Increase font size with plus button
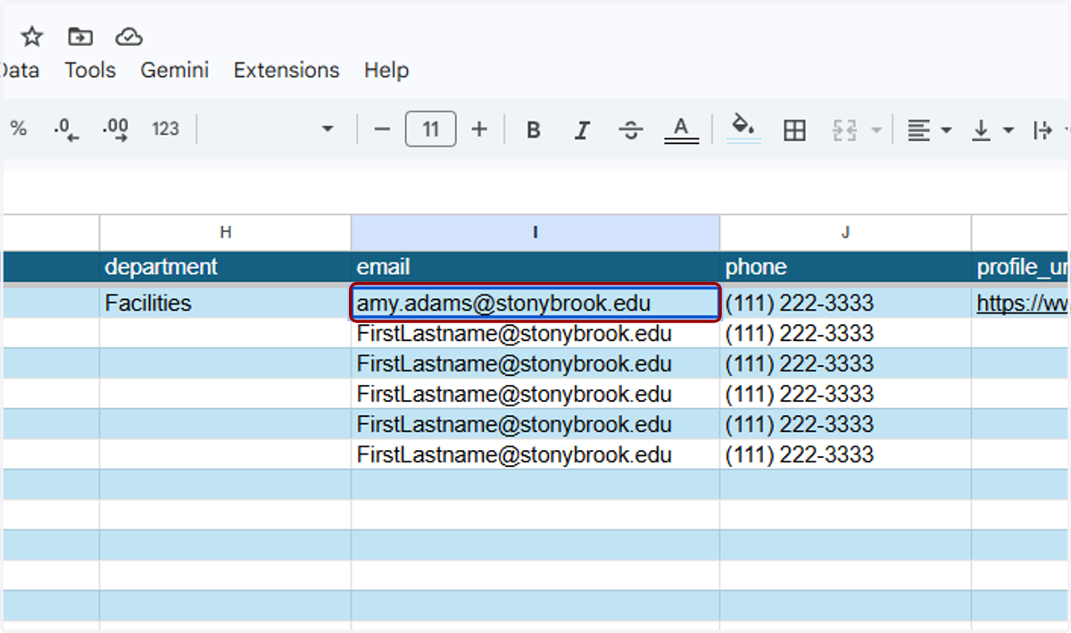This screenshot has height=633, width=1071. 479,129
